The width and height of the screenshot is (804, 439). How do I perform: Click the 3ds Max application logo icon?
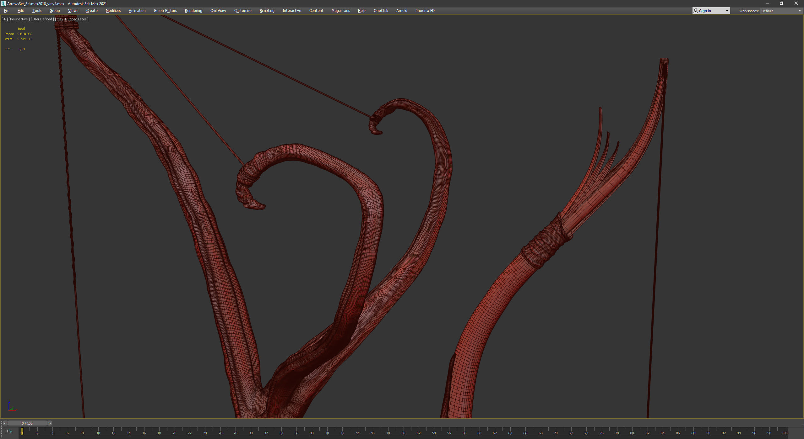pos(3,3)
